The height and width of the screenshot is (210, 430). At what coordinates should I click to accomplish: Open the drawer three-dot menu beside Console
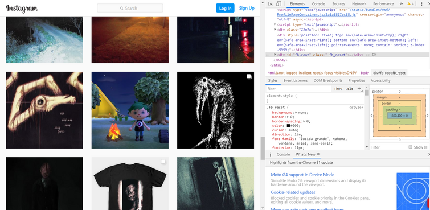(271, 154)
